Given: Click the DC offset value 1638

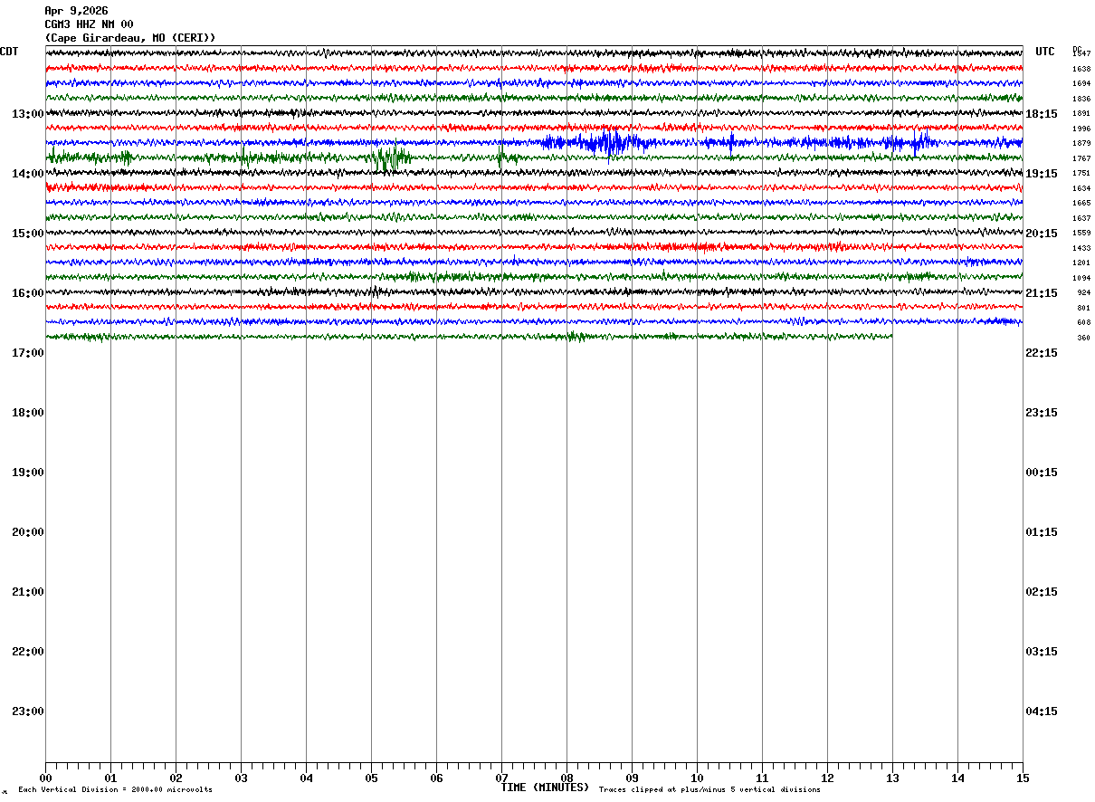Looking at the screenshot, I should [x=1081, y=69].
